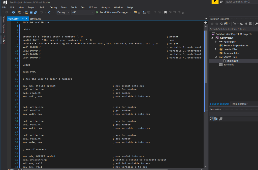Select main.asm in Solution Explorer

232,61
